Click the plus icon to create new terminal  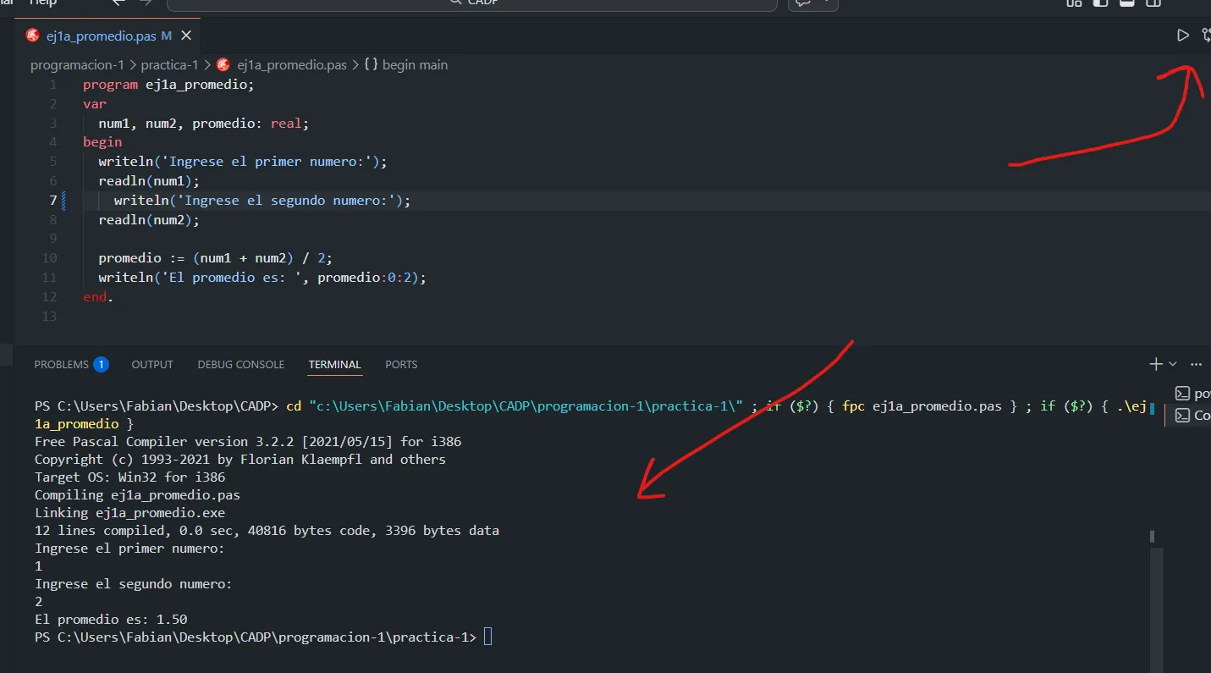click(1155, 364)
